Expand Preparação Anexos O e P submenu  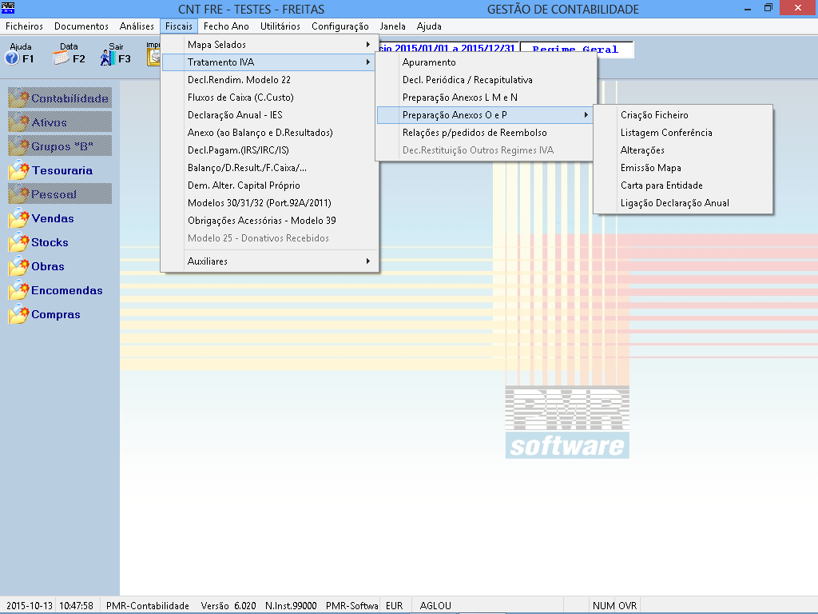(485, 115)
